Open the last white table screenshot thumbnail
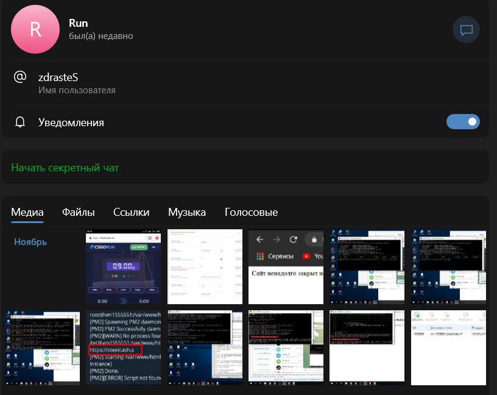The image size is (497, 395). [x=448, y=347]
